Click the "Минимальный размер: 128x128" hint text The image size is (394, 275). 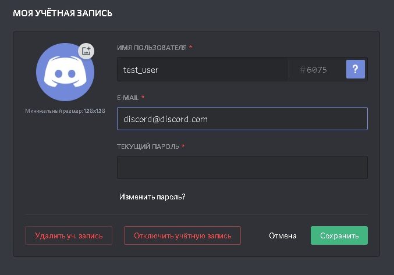(x=65, y=110)
